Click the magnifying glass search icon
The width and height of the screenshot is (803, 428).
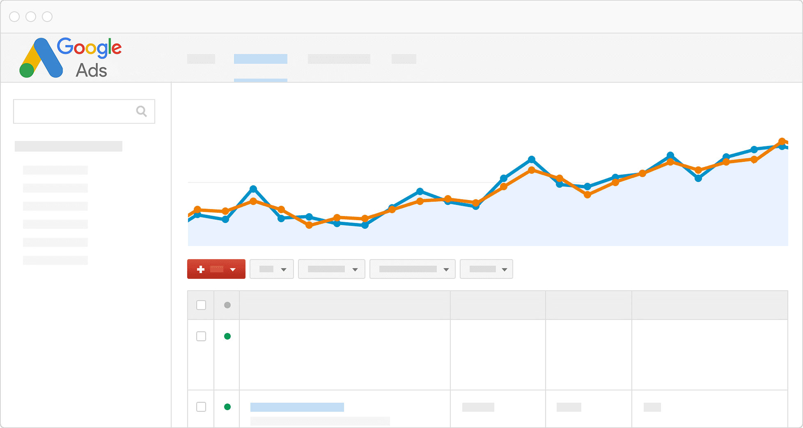[141, 111]
